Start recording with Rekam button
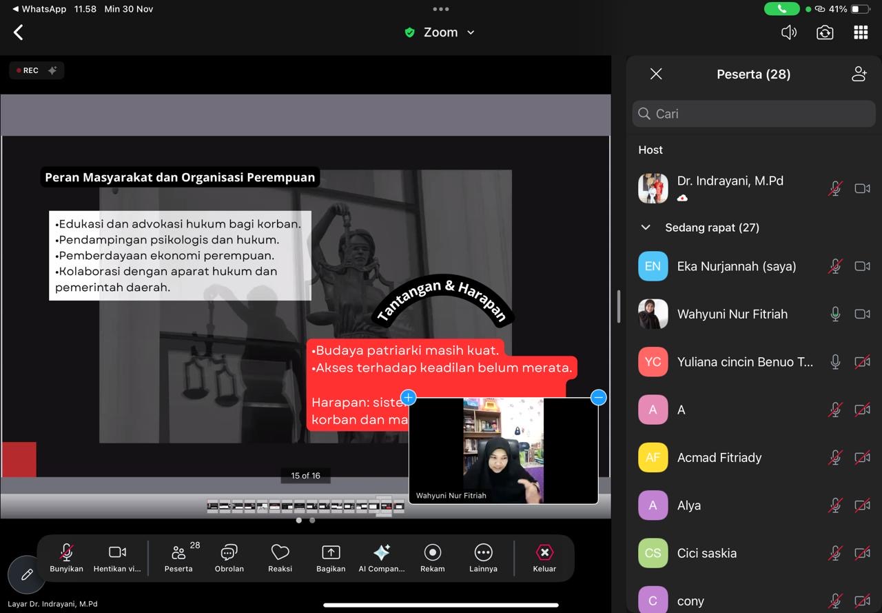 (432, 557)
